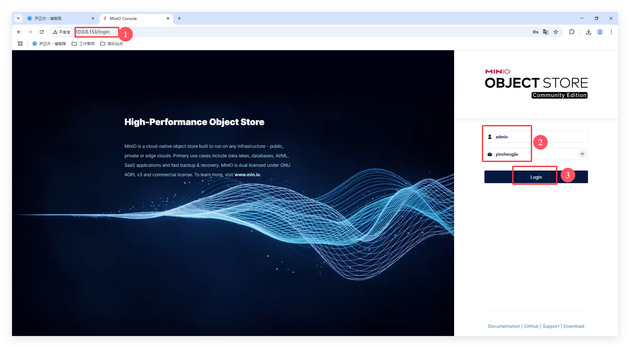
Task: Open Chrome three-dot menu
Action: (x=611, y=32)
